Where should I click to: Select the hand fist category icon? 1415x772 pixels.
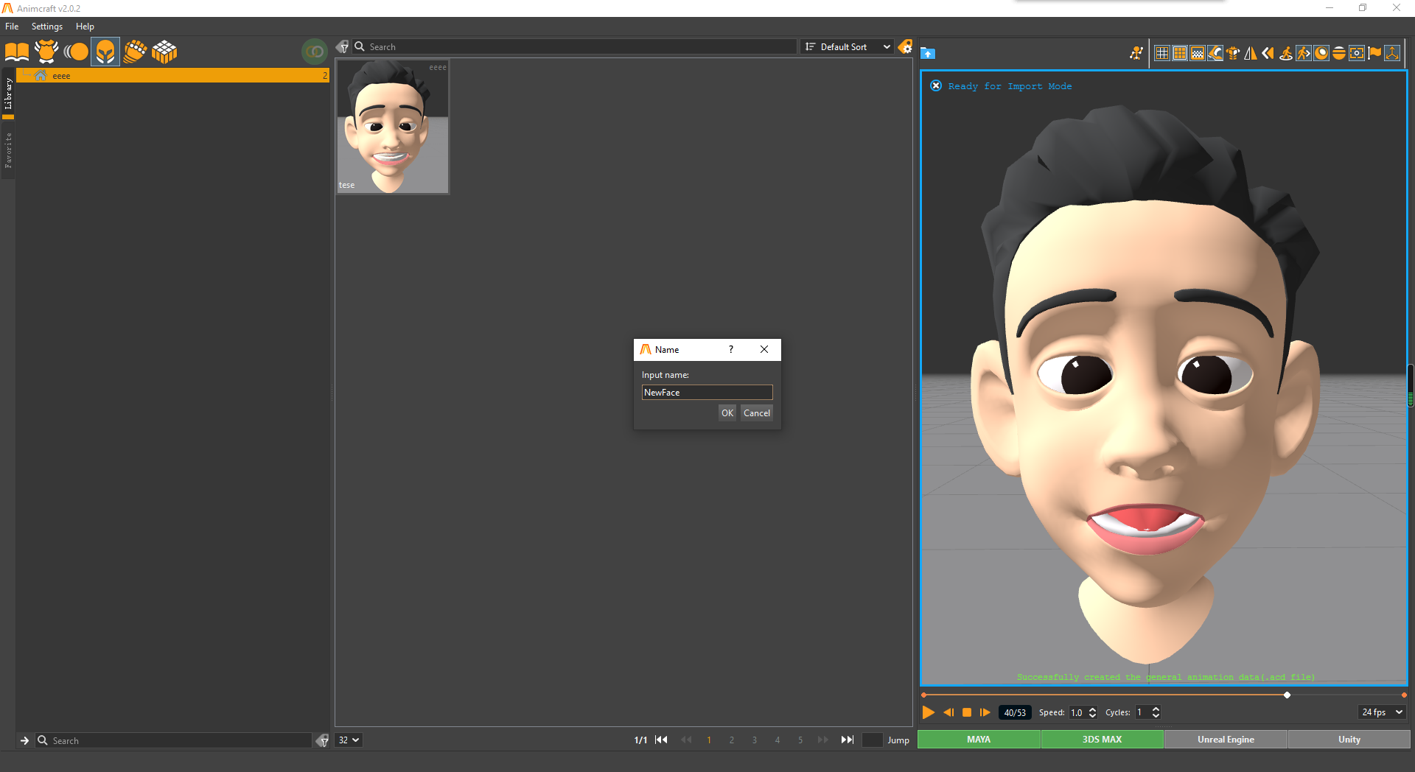(135, 52)
